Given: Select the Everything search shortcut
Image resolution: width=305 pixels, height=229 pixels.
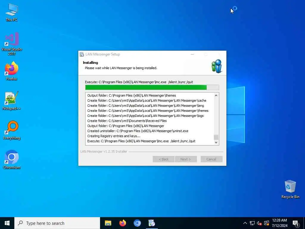Looking at the screenshot, I should 12,130.
